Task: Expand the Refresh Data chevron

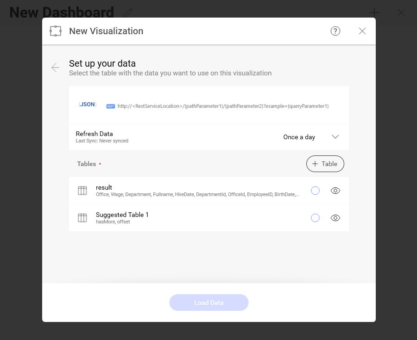Action: pos(335,137)
